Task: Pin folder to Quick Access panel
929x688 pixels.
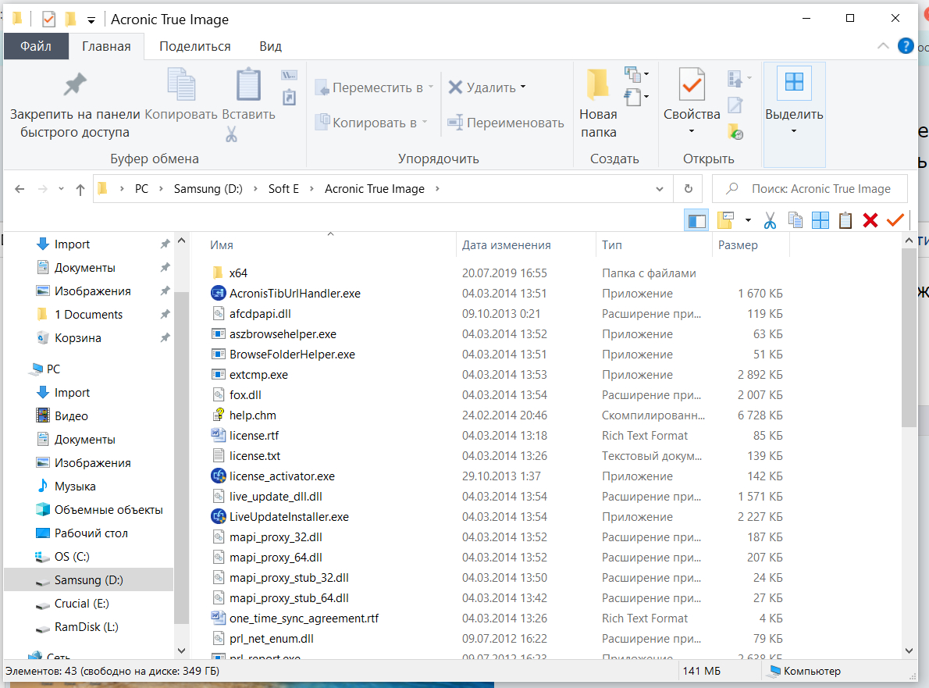Action: [x=75, y=104]
